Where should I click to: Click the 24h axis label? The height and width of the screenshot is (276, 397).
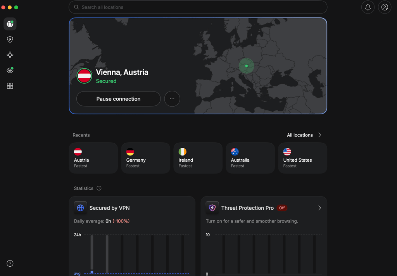pyautogui.click(x=78, y=235)
